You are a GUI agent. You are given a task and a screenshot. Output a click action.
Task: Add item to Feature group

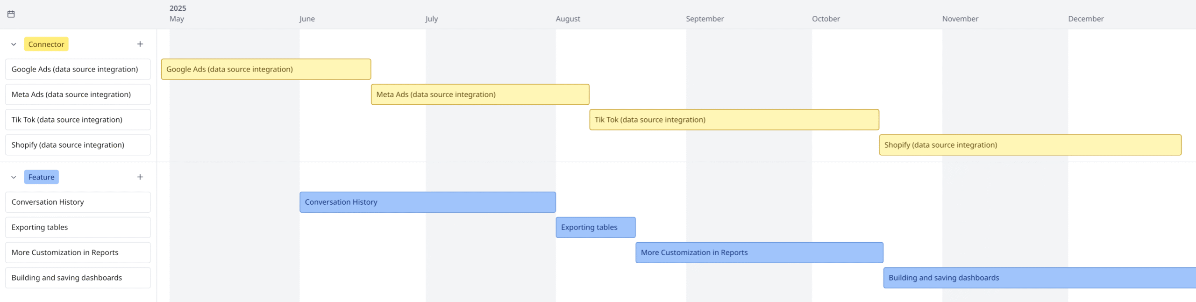pos(140,177)
